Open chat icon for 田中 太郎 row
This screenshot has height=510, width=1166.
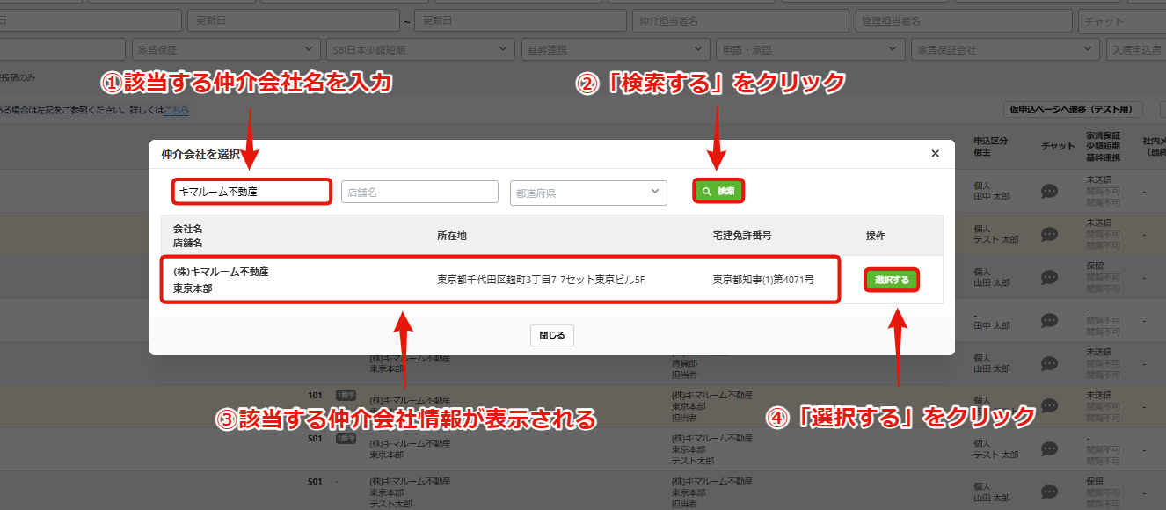click(x=1049, y=191)
